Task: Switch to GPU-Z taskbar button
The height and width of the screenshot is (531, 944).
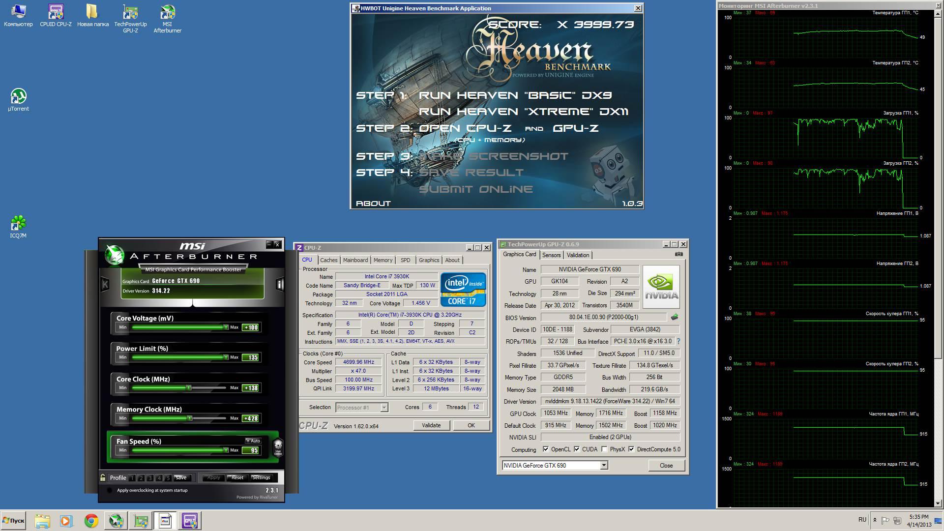Action: [x=141, y=521]
